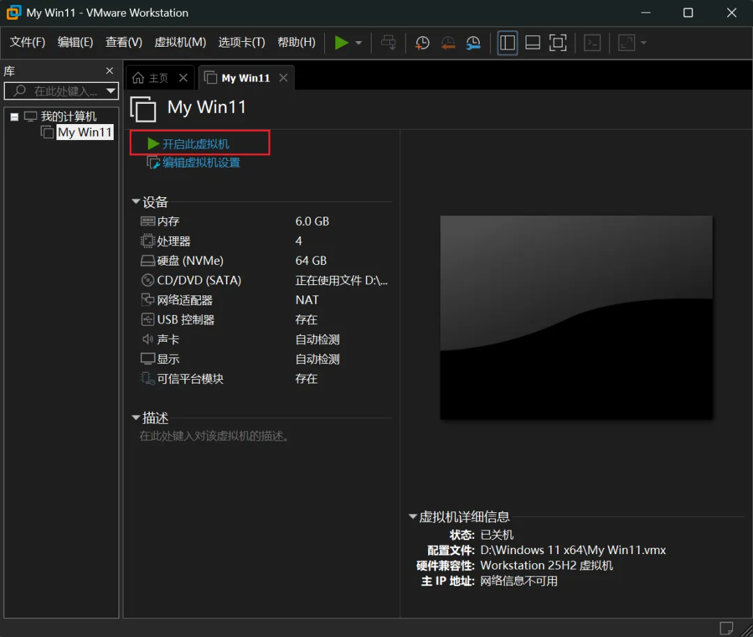Image resolution: width=753 pixels, height=637 pixels.
Task: Select 我的计算机 in the library tree
Action: pos(68,116)
